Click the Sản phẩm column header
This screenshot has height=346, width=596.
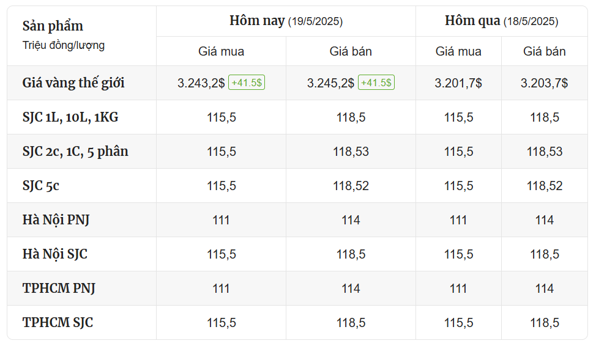53,26
